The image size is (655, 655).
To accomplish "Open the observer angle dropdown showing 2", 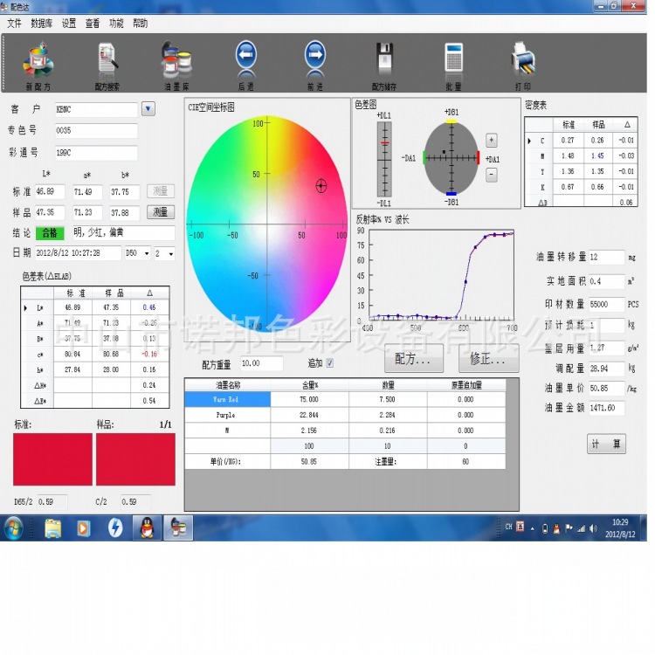I will pyautogui.click(x=170, y=253).
